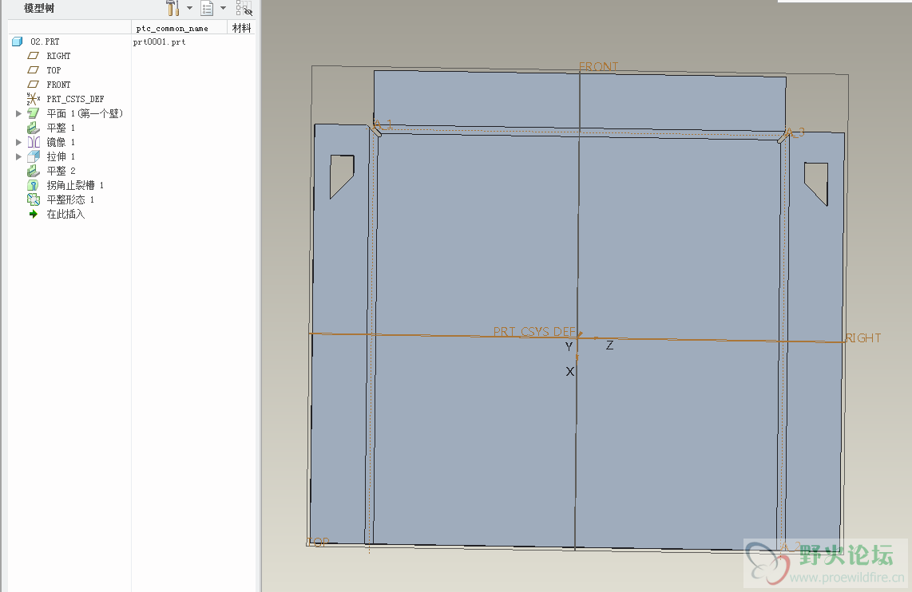Image resolution: width=912 pixels, height=592 pixels.
Task: Open the dropdown arrow beside the settings hammer
Action: point(189,8)
